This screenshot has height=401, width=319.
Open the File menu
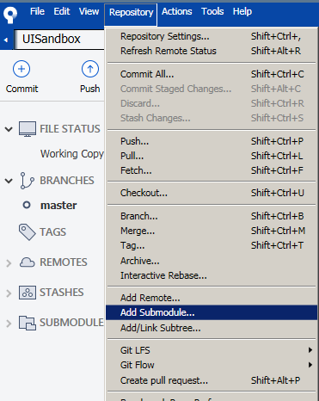point(37,11)
